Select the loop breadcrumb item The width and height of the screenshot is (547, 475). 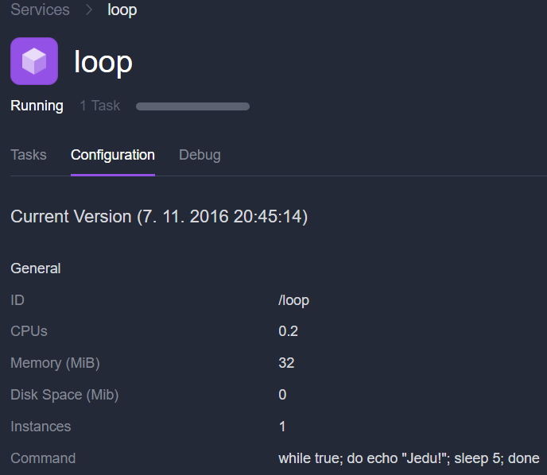click(x=122, y=10)
